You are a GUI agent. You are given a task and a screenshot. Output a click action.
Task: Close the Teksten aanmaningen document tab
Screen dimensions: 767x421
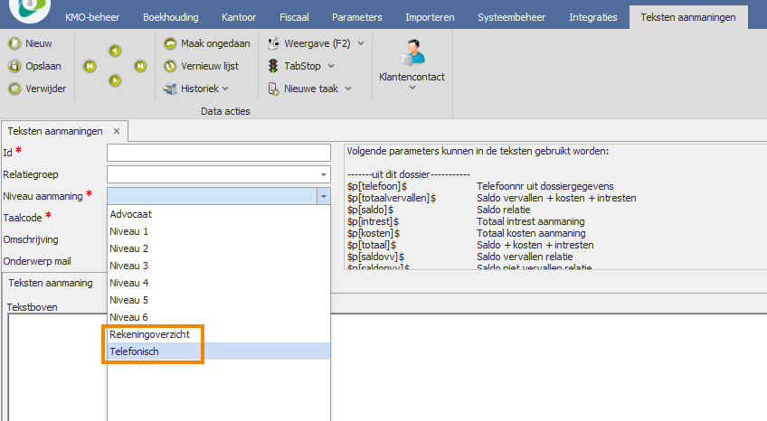[x=116, y=131]
